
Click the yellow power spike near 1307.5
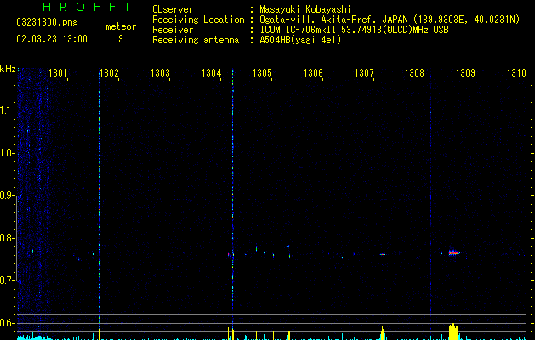(x=383, y=333)
